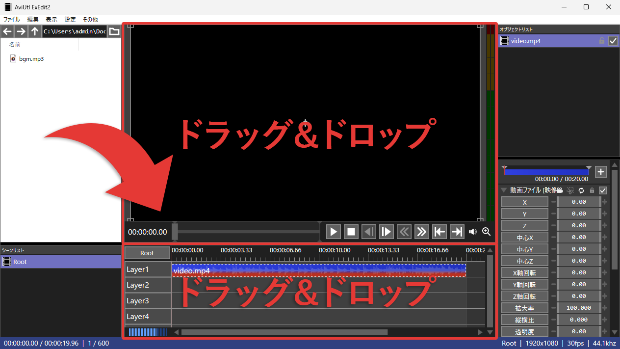Image resolution: width=620 pixels, height=349 pixels.
Task: Open the ファイル menu
Action: 12,20
